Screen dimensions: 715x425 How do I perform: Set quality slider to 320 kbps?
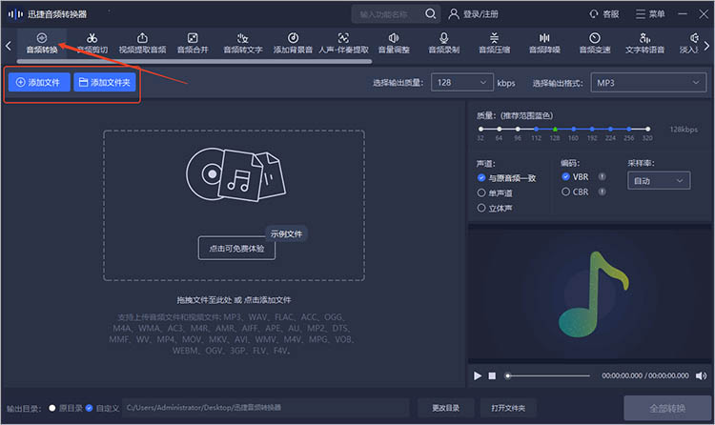[x=647, y=129]
